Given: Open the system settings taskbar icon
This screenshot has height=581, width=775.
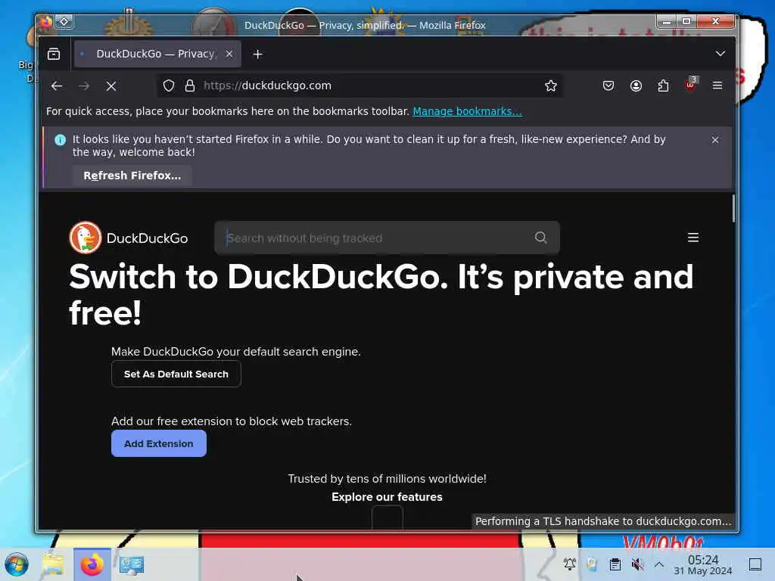Looking at the screenshot, I should point(131,564).
